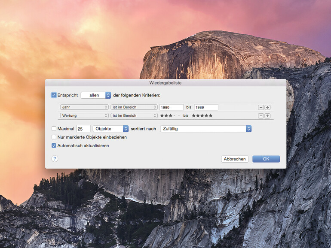Open the Objekte unit dropdown
This screenshot has width=331, height=248.
tap(111, 129)
